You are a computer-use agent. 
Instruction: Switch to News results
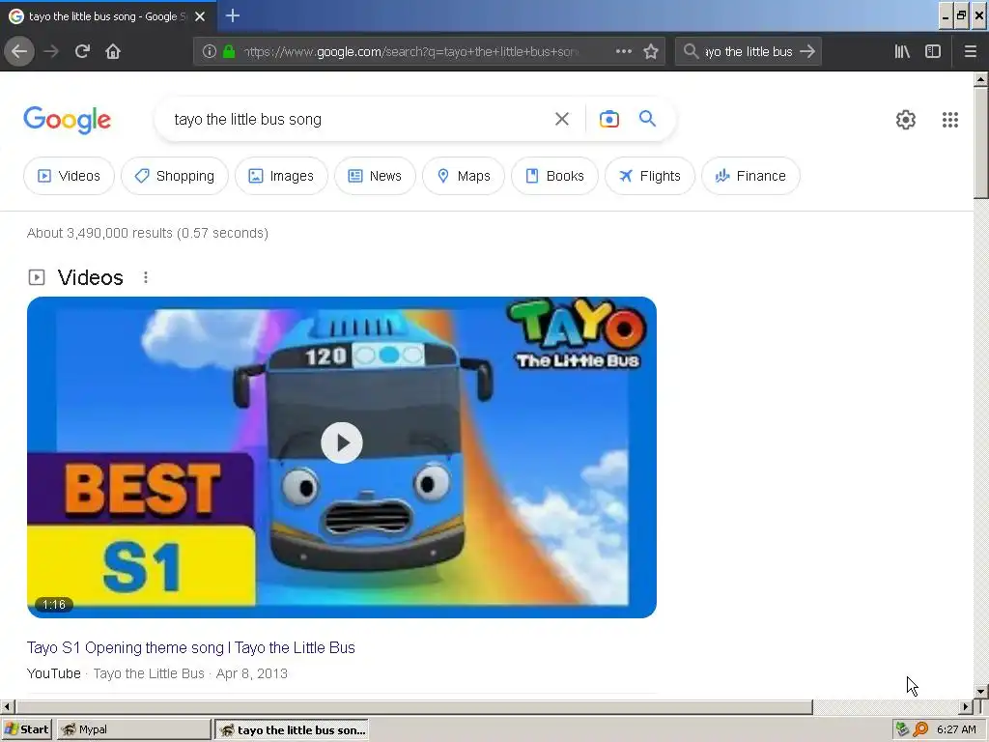(376, 176)
